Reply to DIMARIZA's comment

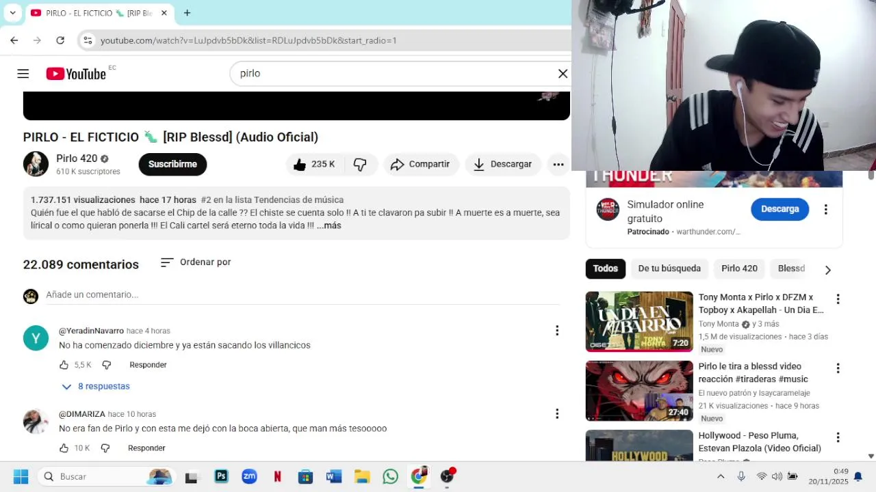coord(146,448)
